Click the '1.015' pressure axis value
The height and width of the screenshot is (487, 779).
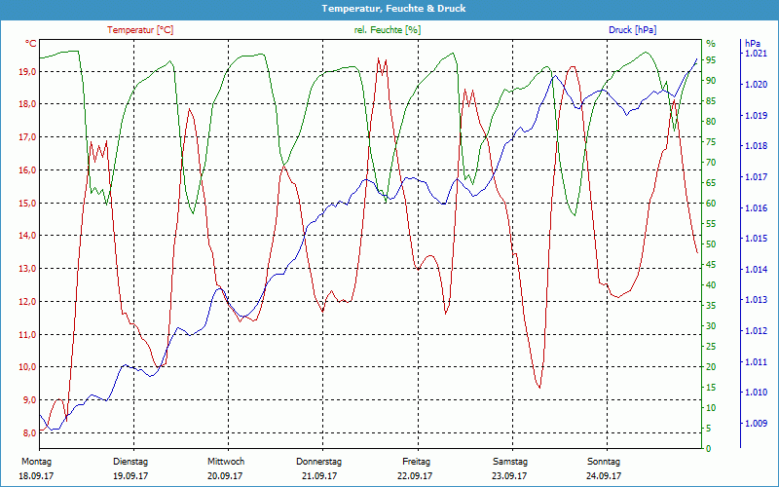757,239
